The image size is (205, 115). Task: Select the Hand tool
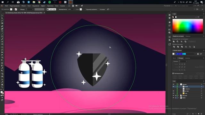(x=2, y=84)
